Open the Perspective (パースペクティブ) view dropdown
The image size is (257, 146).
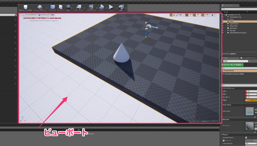pyautogui.click(x=29, y=15)
